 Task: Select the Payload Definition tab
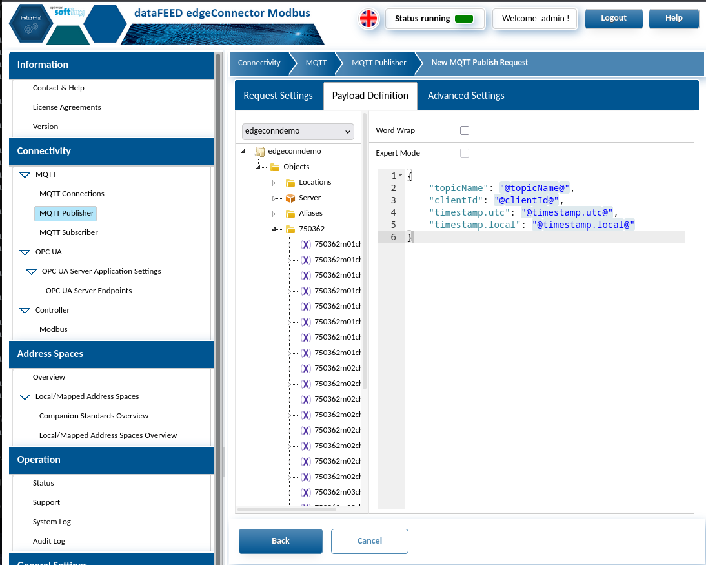[x=370, y=96]
